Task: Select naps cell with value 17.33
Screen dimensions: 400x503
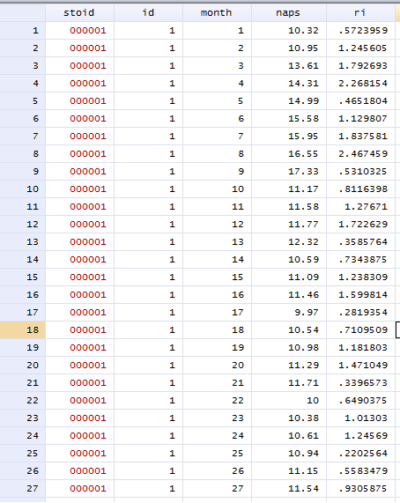Action: 289,171
